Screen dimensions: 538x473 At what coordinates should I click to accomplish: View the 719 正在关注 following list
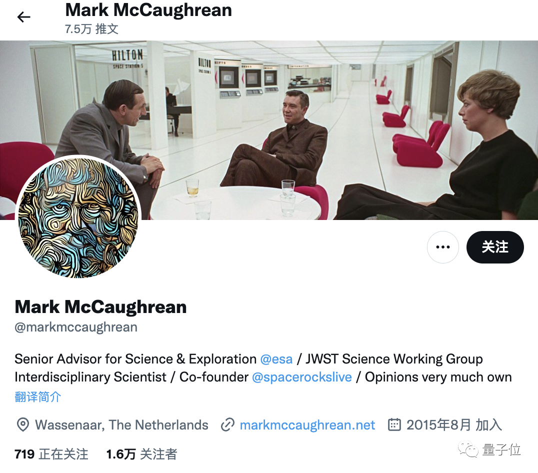51,454
